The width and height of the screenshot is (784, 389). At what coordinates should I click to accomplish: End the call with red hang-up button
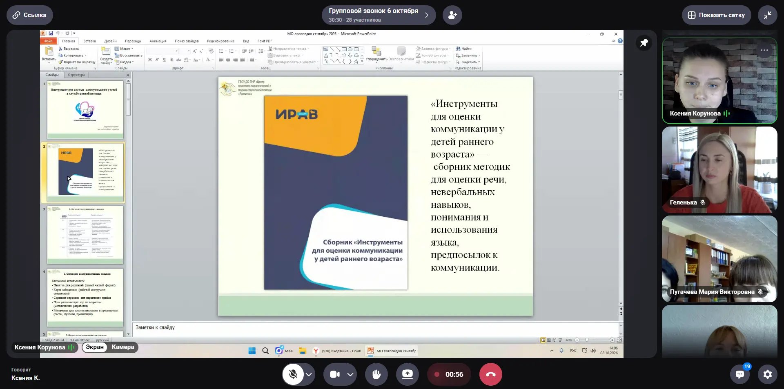click(x=491, y=374)
